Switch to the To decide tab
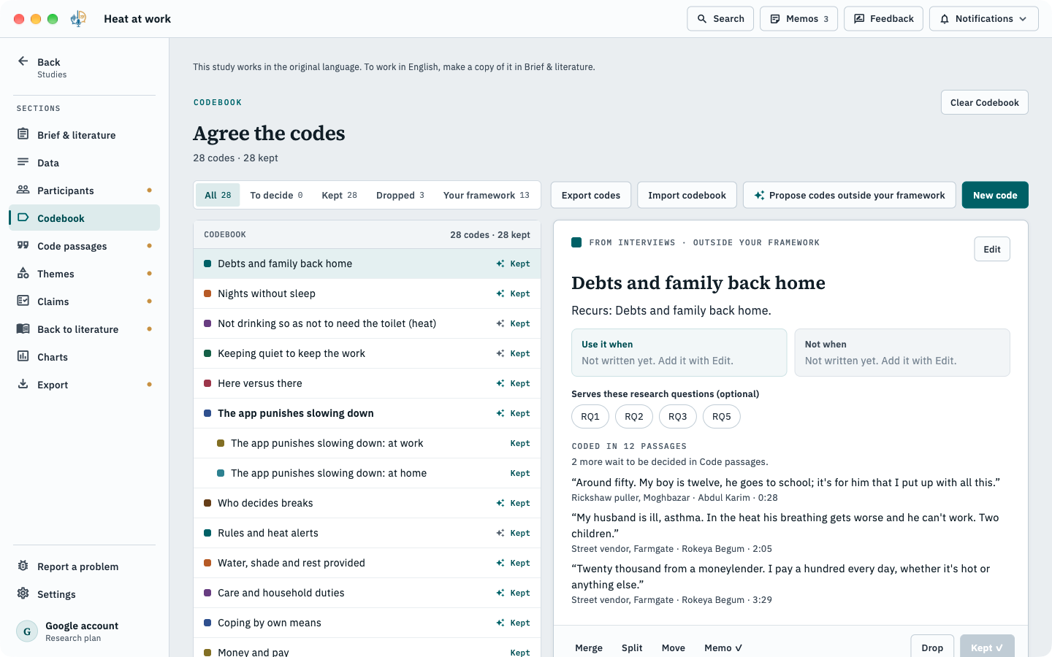 276,195
